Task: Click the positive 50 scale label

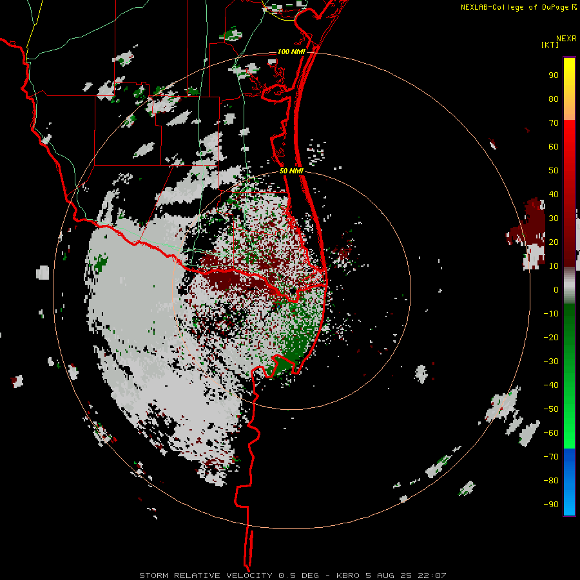Action: [x=554, y=171]
